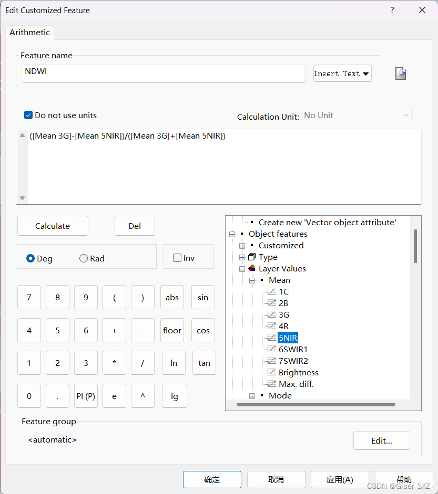
Task: Click the copy-feature icon beside Insert Text
Action: pos(401,73)
